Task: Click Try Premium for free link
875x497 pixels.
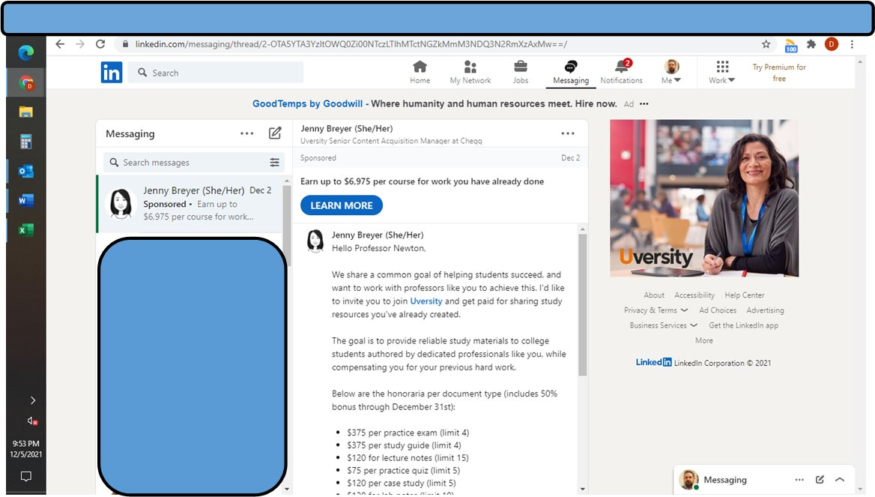Action: (779, 73)
